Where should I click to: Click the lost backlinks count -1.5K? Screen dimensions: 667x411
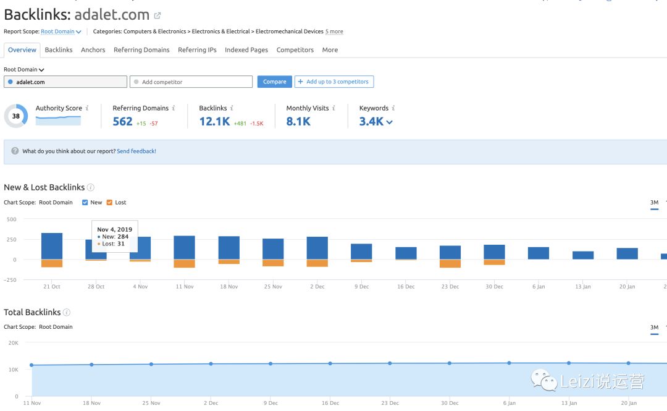point(256,124)
